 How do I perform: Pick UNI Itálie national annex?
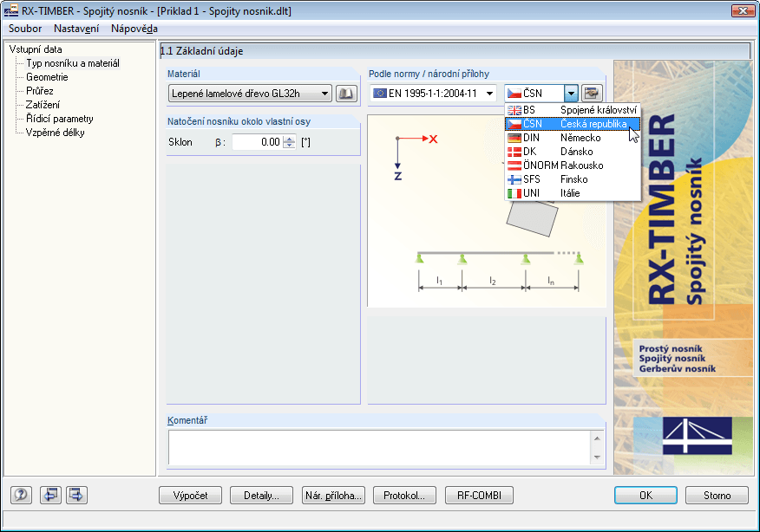tap(573, 193)
